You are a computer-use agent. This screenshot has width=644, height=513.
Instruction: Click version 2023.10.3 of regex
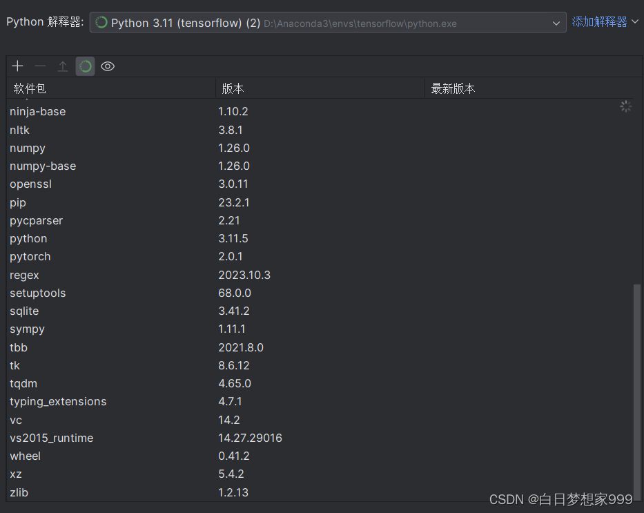click(x=244, y=275)
